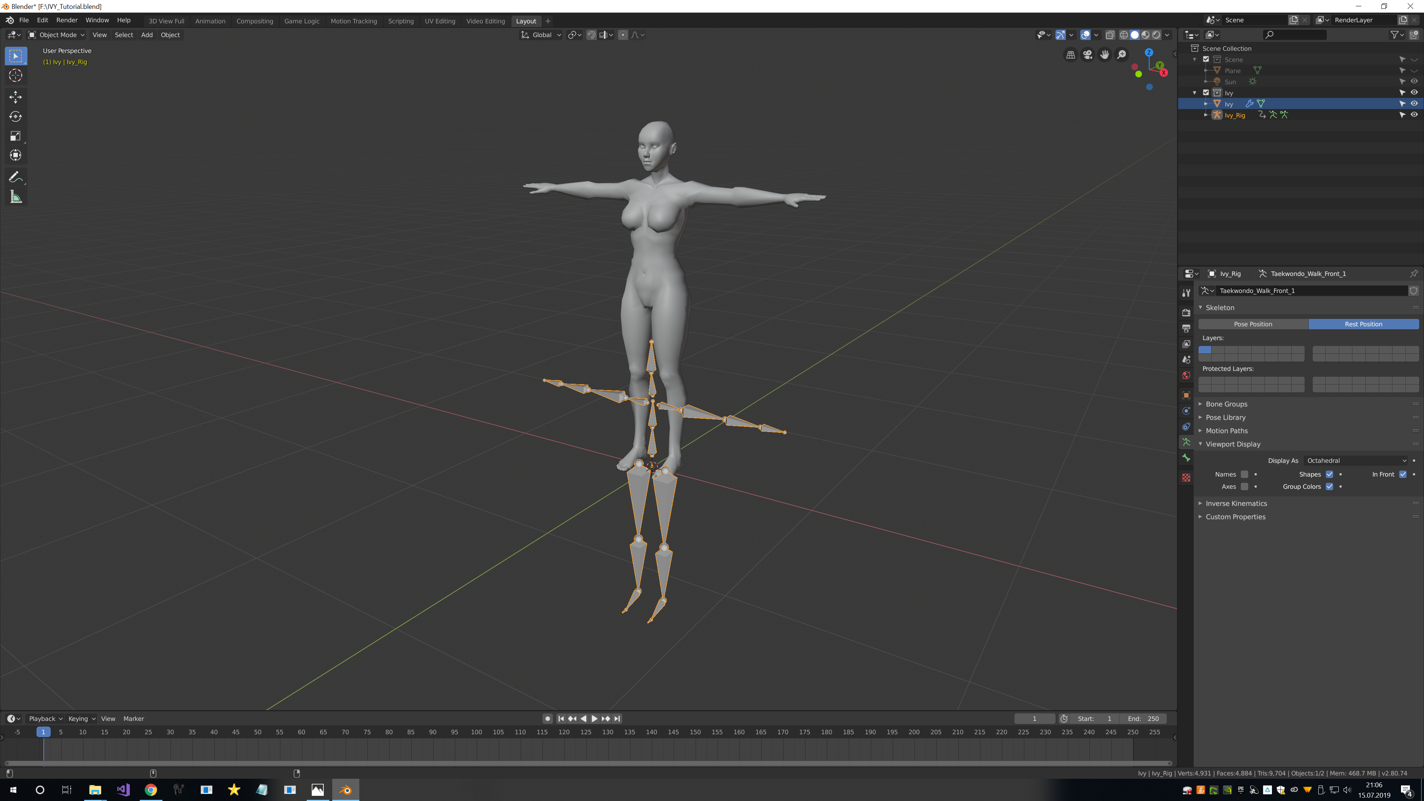The width and height of the screenshot is (1424, 801).
Task: Open the Output properties tab
Action: tap(1186, 328)
